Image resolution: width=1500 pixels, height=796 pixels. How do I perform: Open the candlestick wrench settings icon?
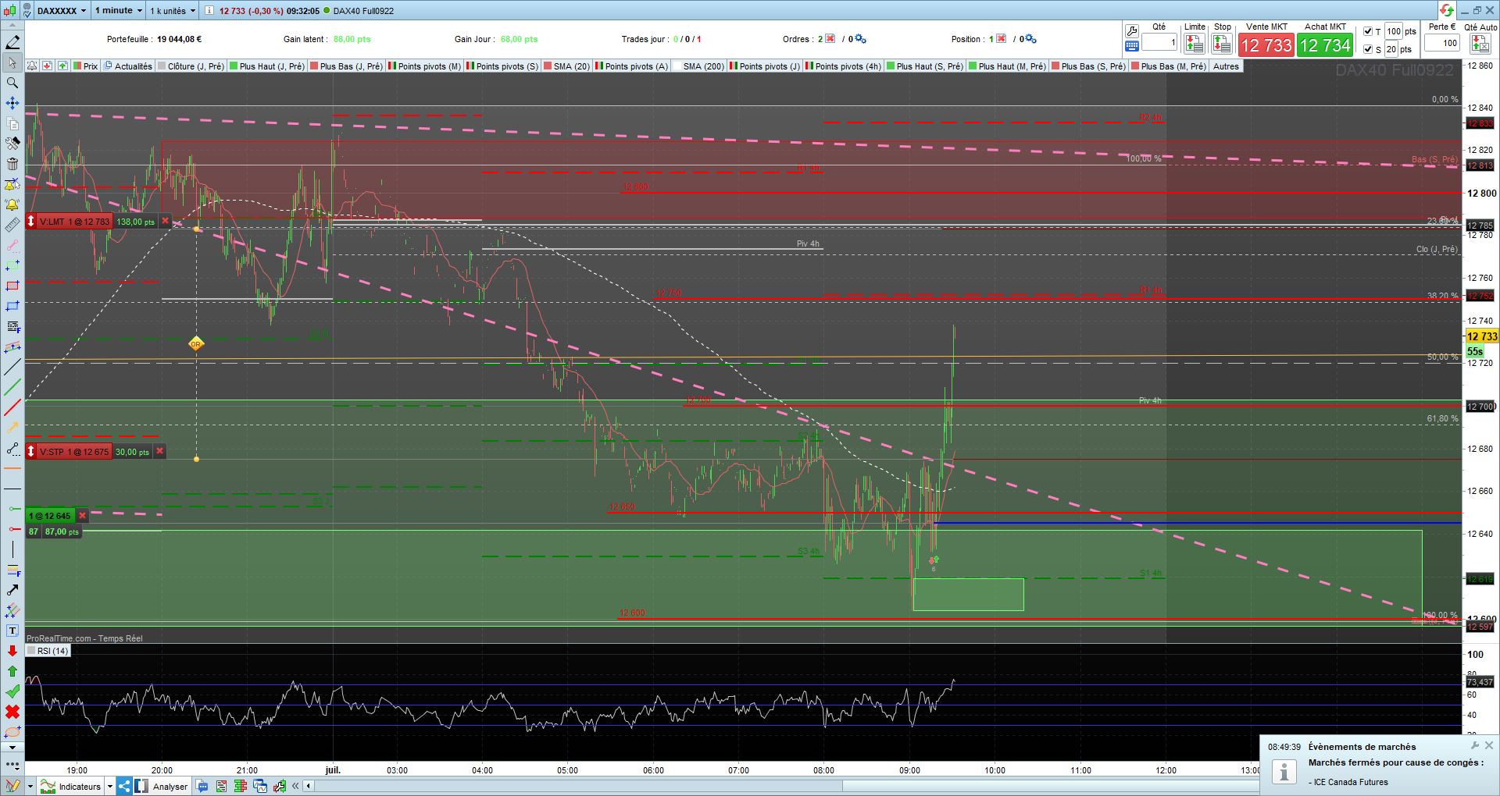pyautogui.click(x=278, y=787)
